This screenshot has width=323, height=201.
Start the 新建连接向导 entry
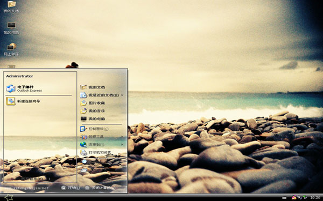coord(23,101)
